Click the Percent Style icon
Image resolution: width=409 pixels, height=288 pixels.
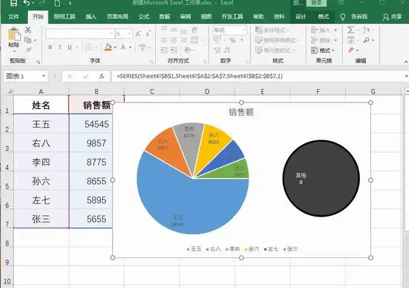[x=232, y=40]
